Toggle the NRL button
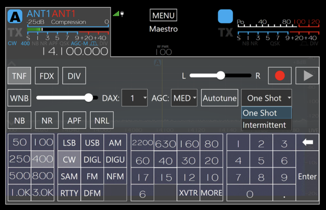The image size is (326, 210). (x=102, y=120)
